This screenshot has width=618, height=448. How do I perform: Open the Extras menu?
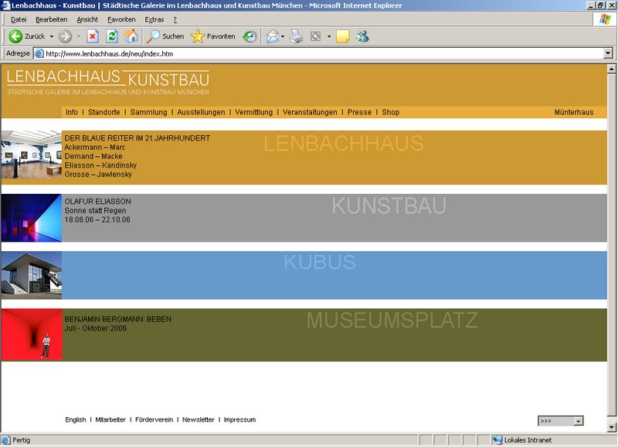coord(154,19)
